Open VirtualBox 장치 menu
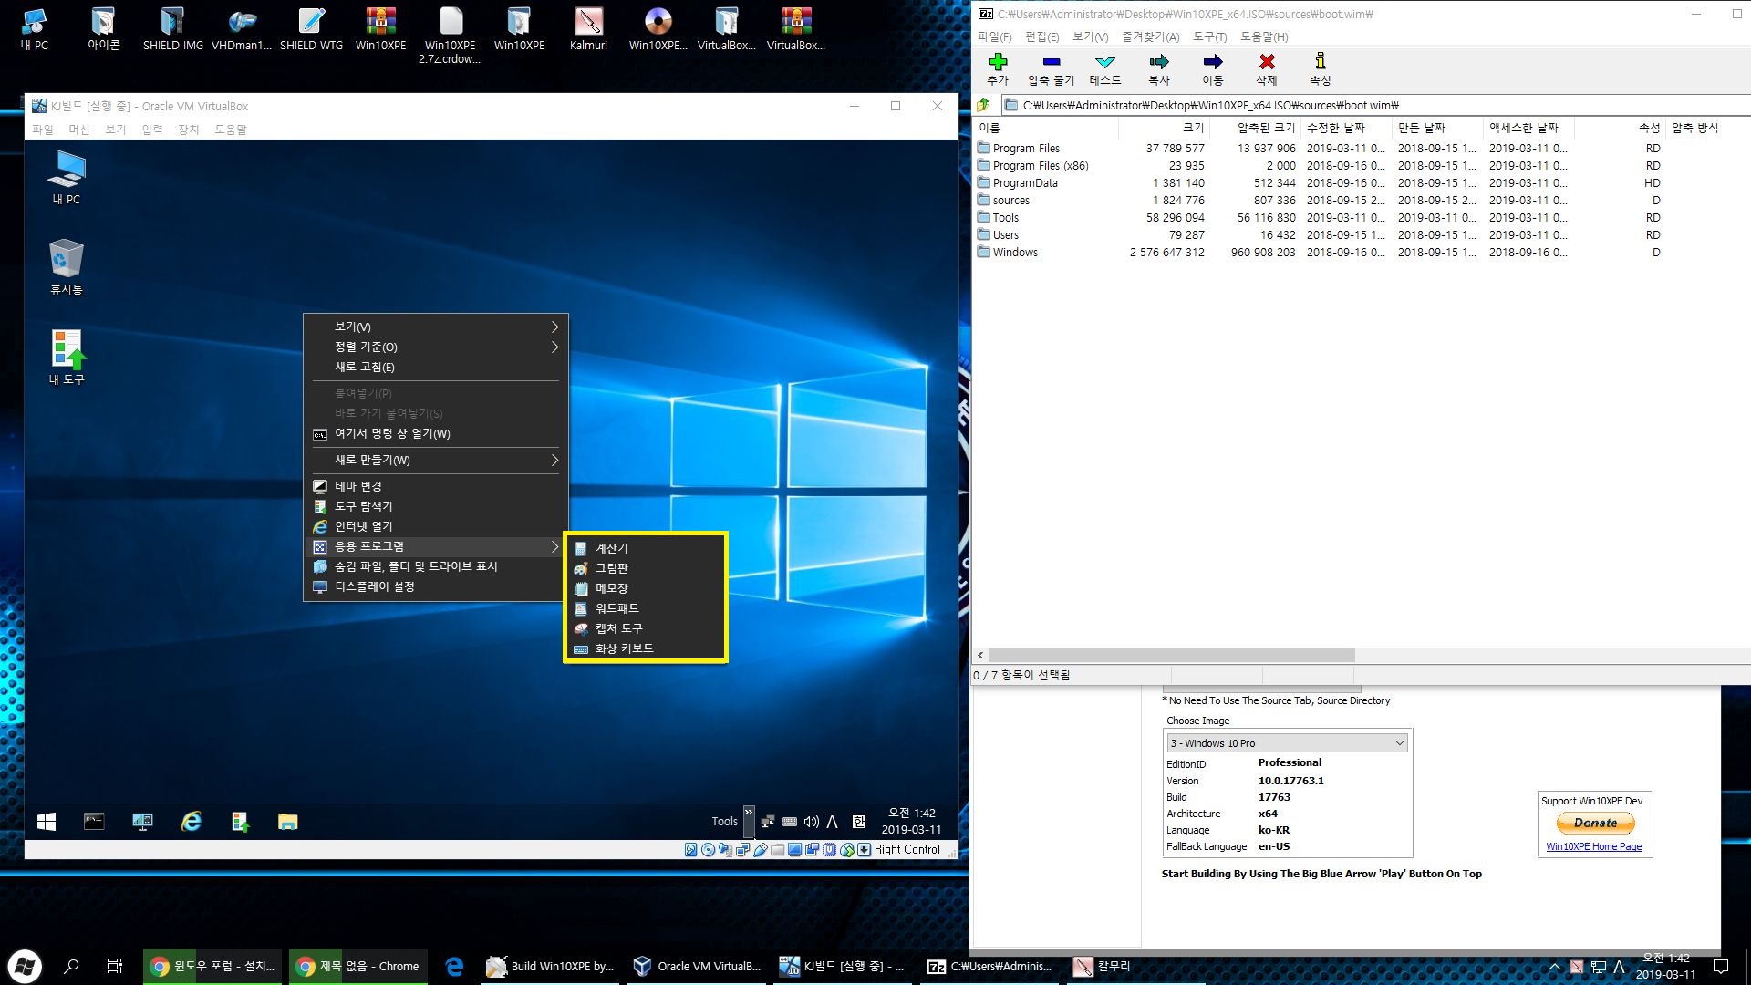This screenshot has height=985, width=1751. click(x=188, y=130)
